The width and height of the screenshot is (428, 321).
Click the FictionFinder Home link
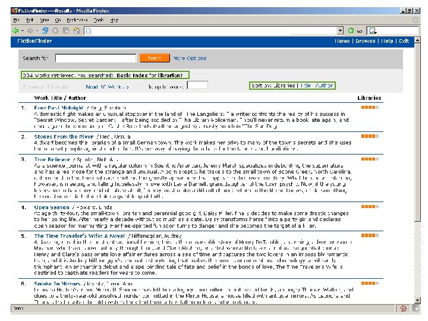(x=342, y=41)
